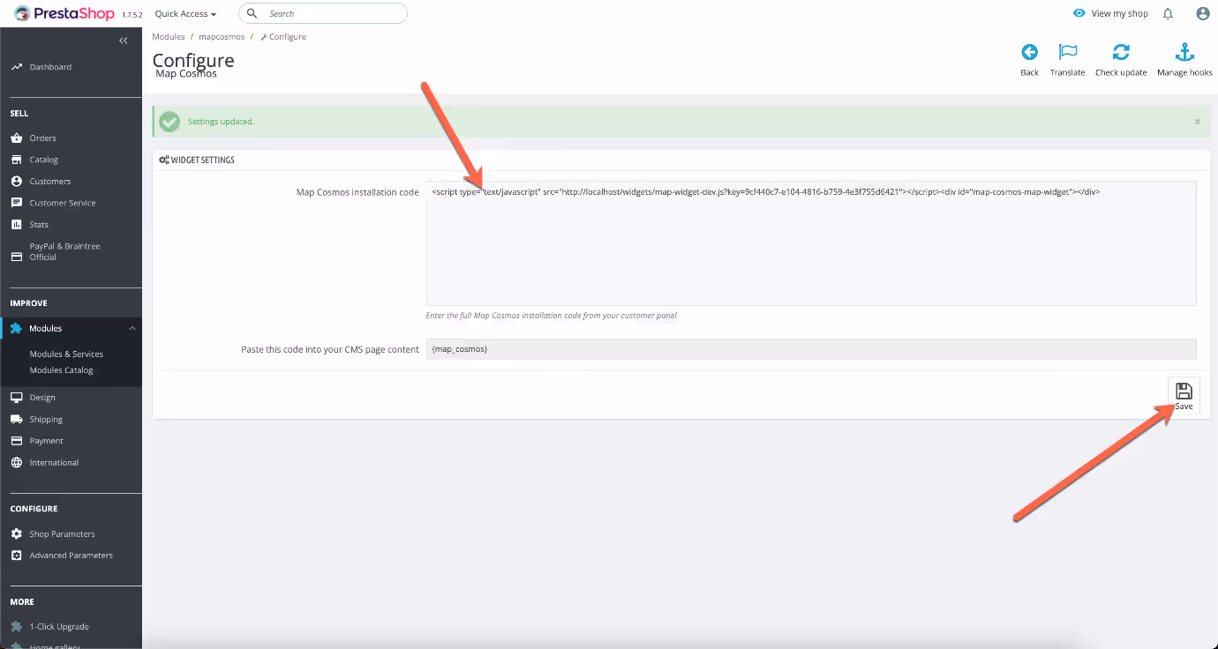Click the Advanced Parameters gear icon

point(16,556)
